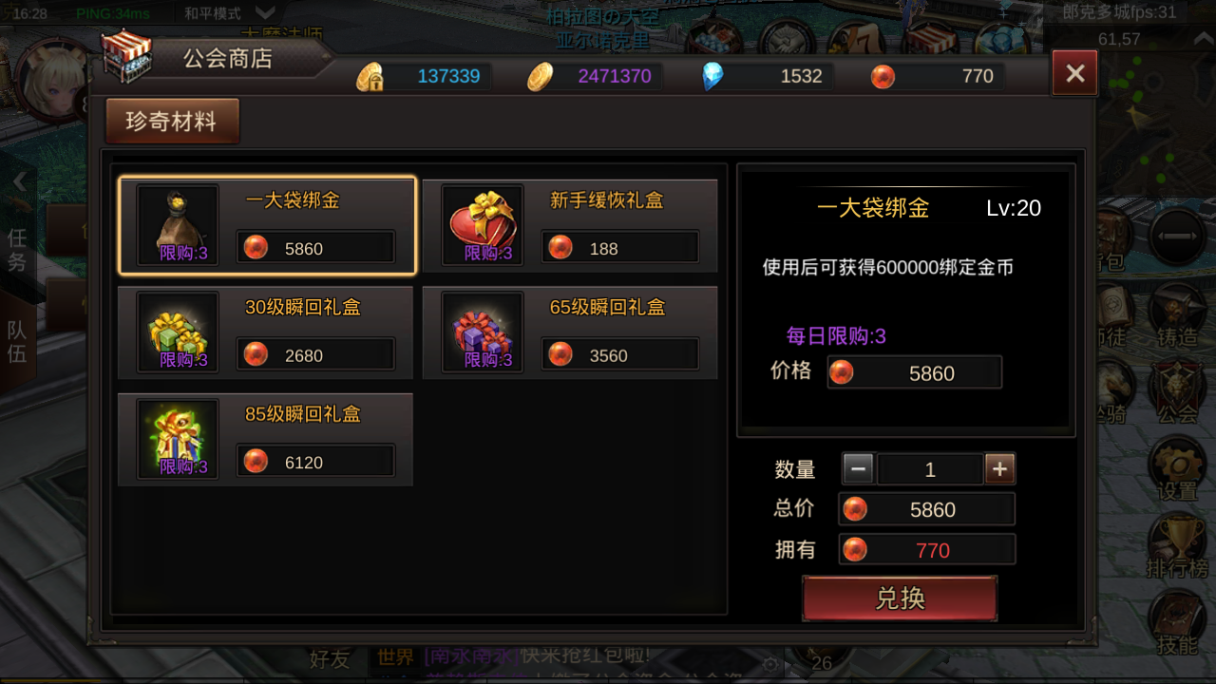Choose the 65级瞬回礼盒 purple gift icon

[483, 332]
